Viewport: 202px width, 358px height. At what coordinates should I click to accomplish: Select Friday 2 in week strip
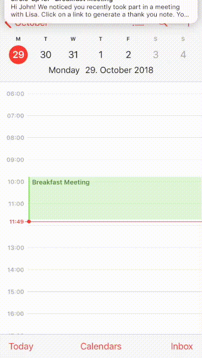click(128, 55)
